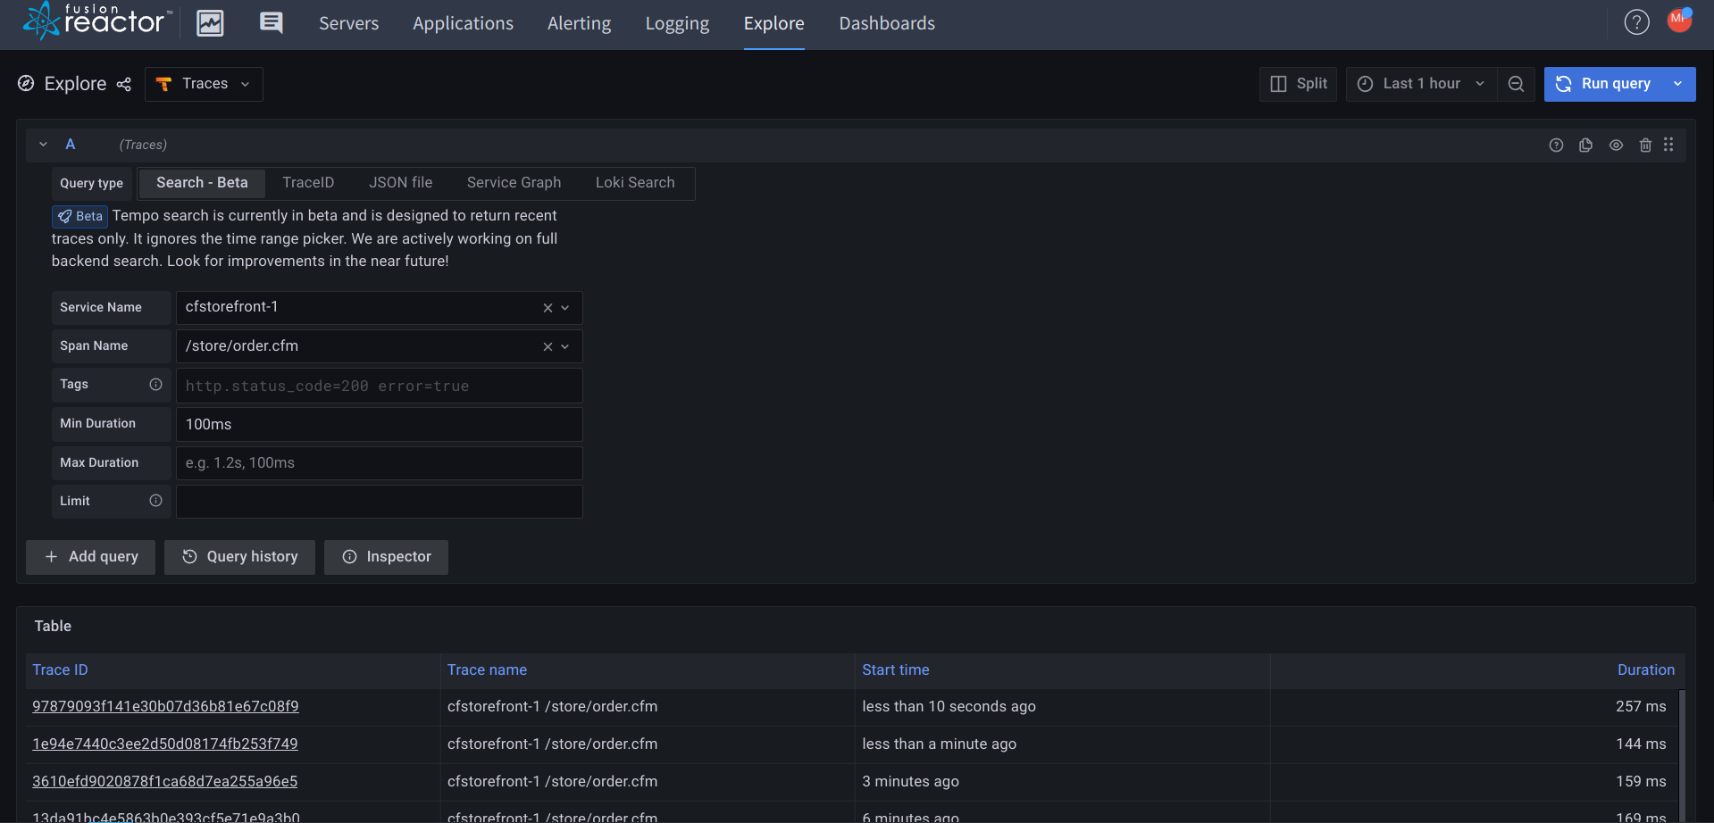
Task: Disable query A with the eye icon
Action: click(x=1616, y=144)
